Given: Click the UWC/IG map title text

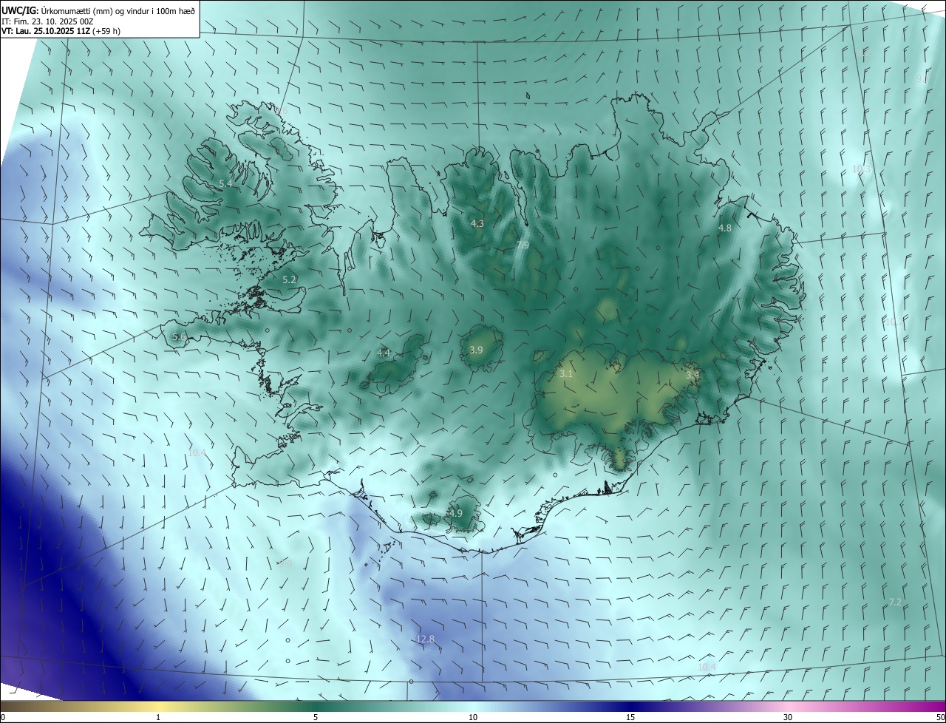Looking at the screenshot, I should [x=98, y=11].
